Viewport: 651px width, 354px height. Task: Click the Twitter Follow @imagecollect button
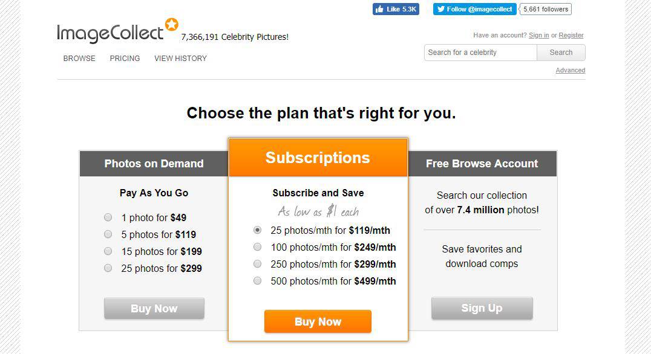474,9
